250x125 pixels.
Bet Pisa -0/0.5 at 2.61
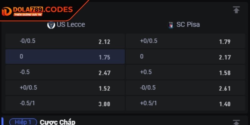pyautogui.click(x=185, y=88)
